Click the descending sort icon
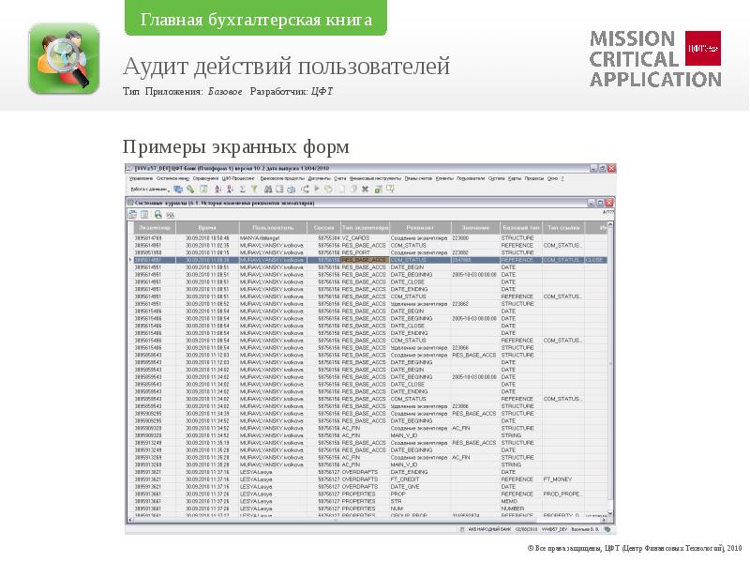The width and height of the screenshot is (750, 563). [231, 188]
